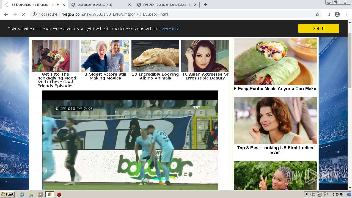
Task: Click the forward navigation arrow
Action: coord(15,14)
